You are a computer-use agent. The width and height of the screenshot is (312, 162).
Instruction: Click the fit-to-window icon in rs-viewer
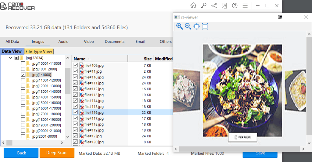(197, 26)
